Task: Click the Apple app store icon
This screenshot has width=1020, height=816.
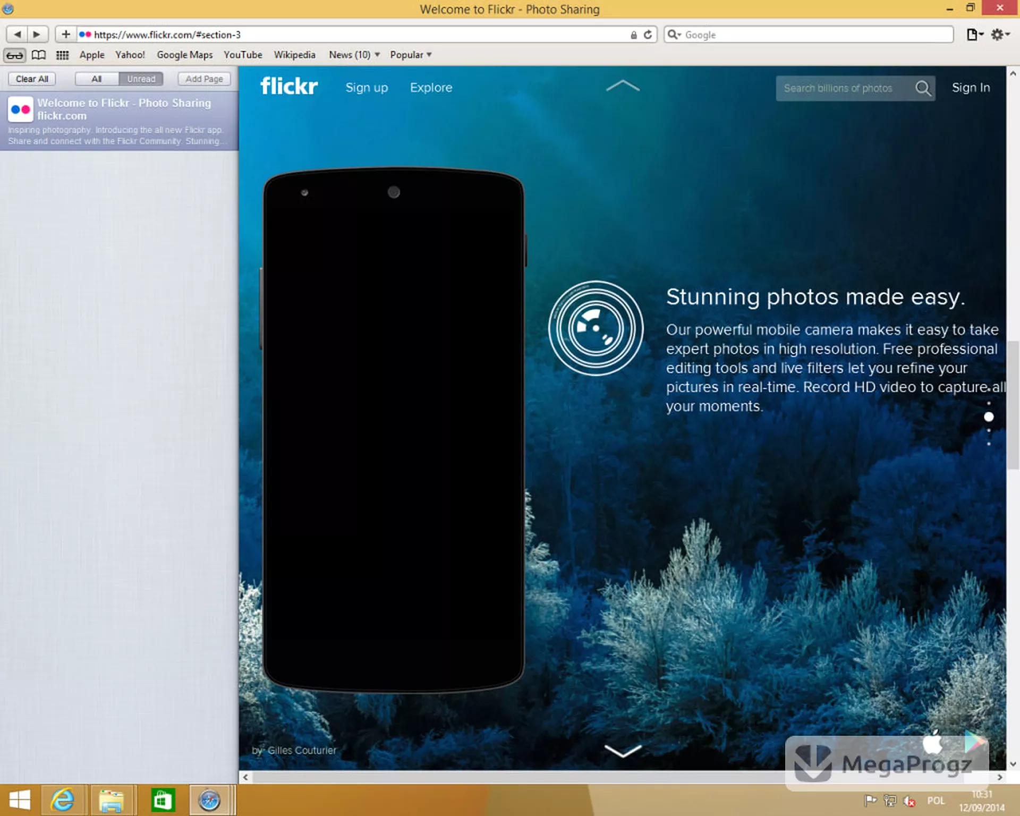Action: pos(932,742)
